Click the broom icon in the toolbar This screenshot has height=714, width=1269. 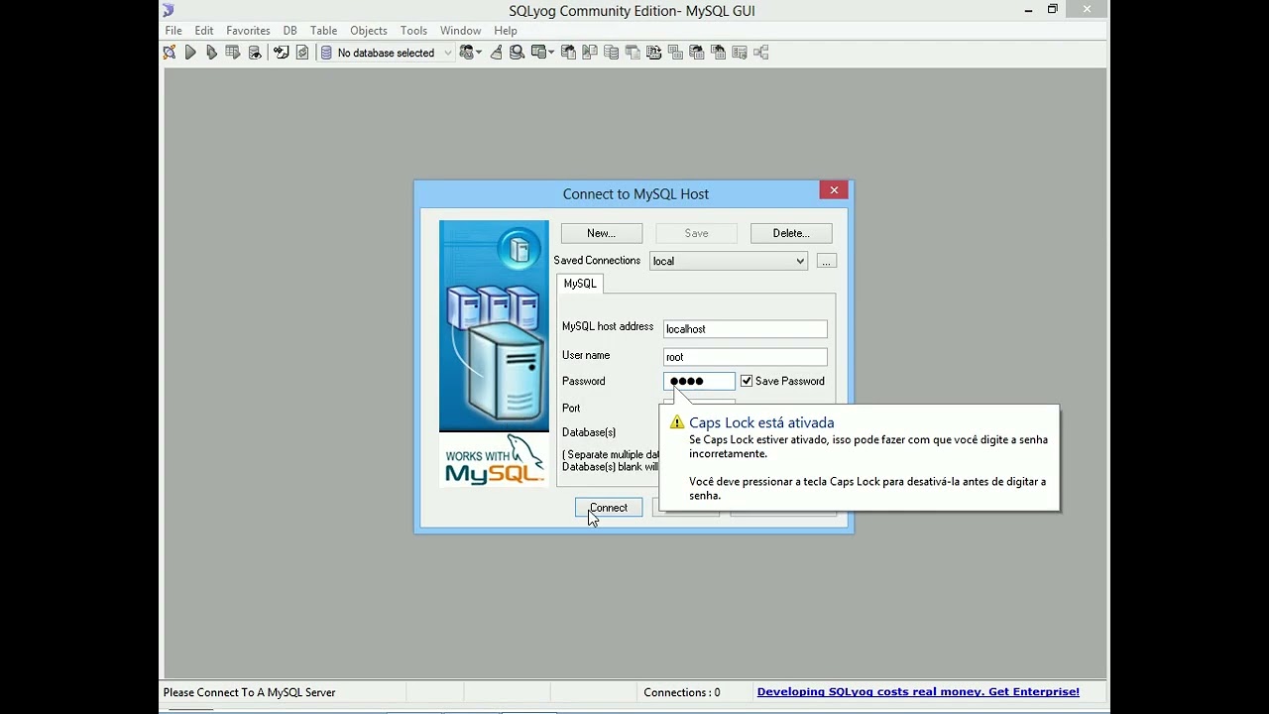[496, 53]
